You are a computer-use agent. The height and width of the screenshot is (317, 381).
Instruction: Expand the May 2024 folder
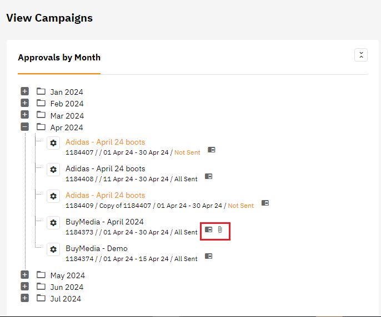point(24,275)
